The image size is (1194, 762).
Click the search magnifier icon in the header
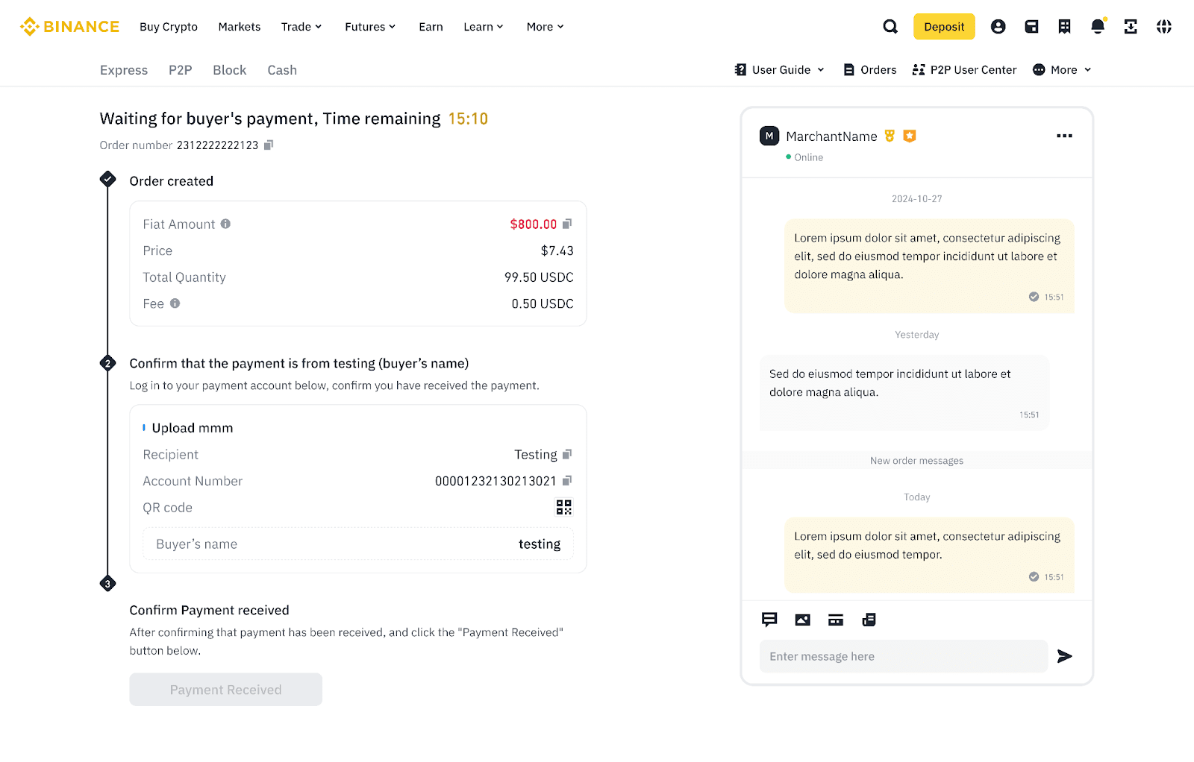(x=890, y=27)
